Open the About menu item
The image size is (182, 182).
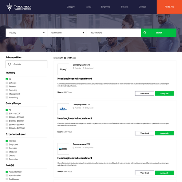click(x=89, y=7)
